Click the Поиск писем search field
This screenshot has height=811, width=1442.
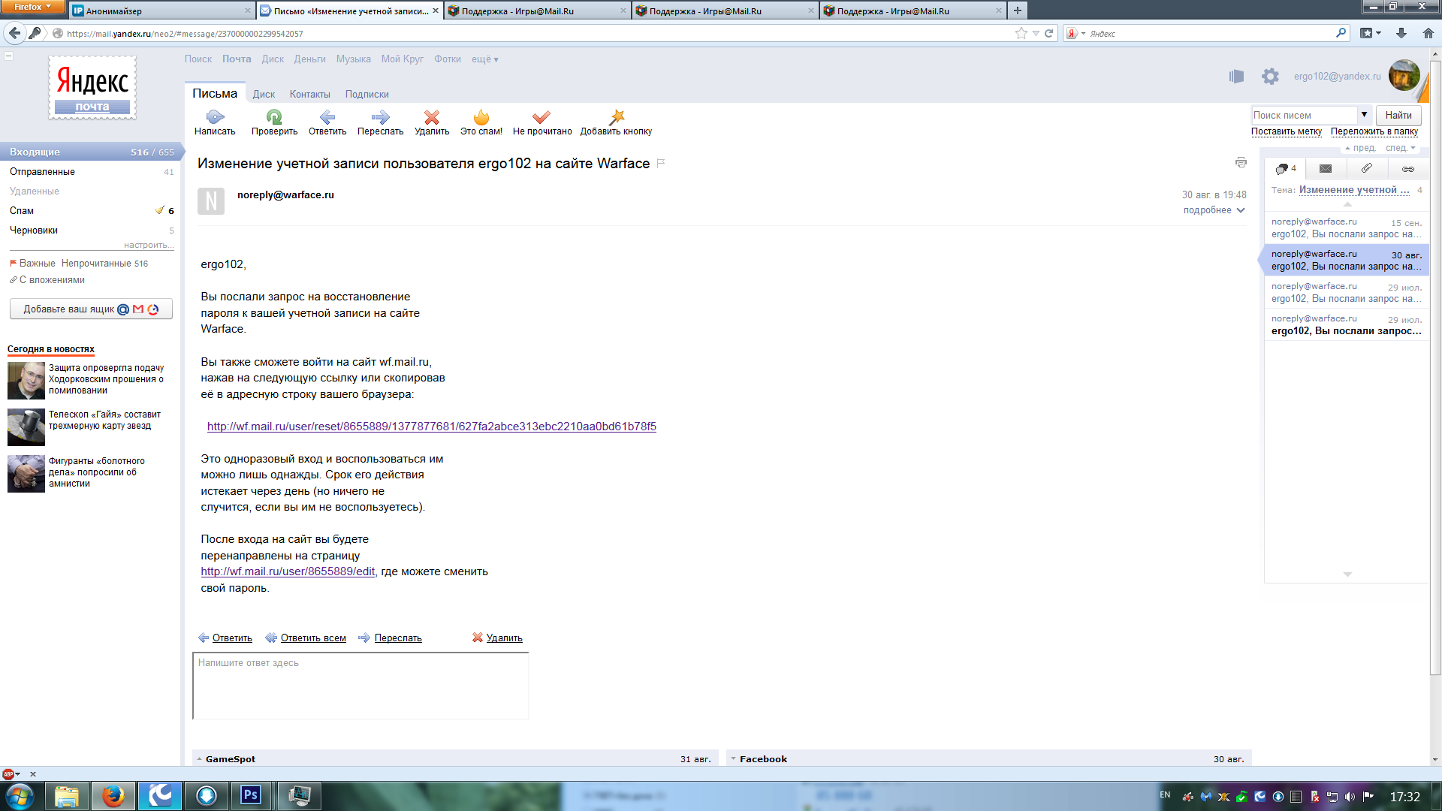pyautogui.click(x=1305, y=115)
